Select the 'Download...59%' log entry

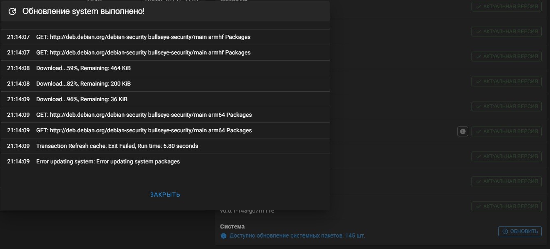(83, 68)
